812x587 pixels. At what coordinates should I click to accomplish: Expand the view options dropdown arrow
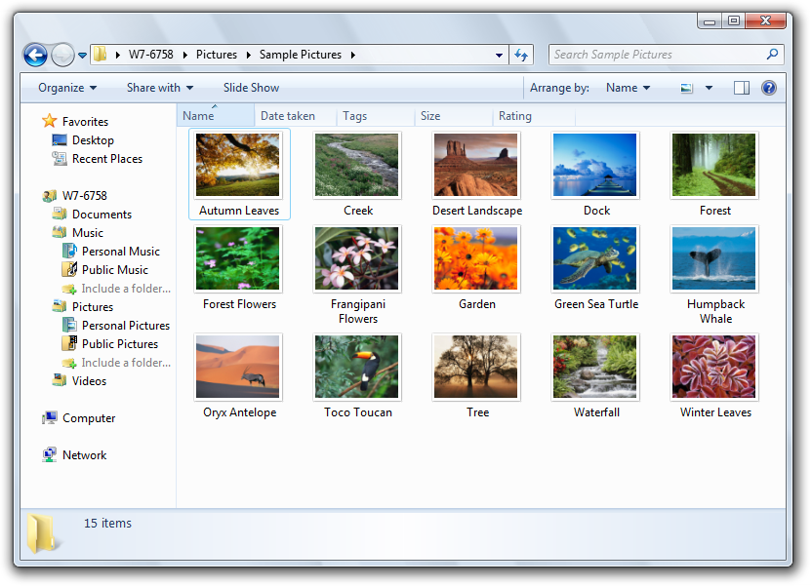pyautogui.click(x=709, y=88)
